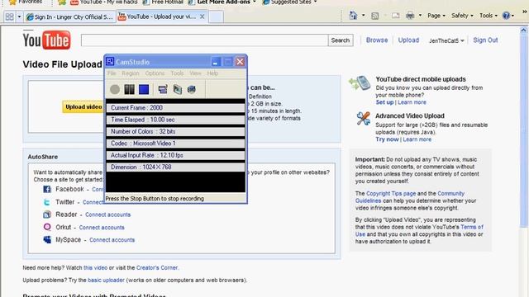Open the Suggested Sites favorites item

click(290, 2)
